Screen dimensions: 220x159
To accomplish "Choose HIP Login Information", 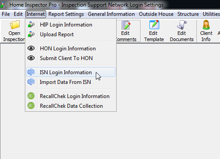I will click(x=71, y=25).
